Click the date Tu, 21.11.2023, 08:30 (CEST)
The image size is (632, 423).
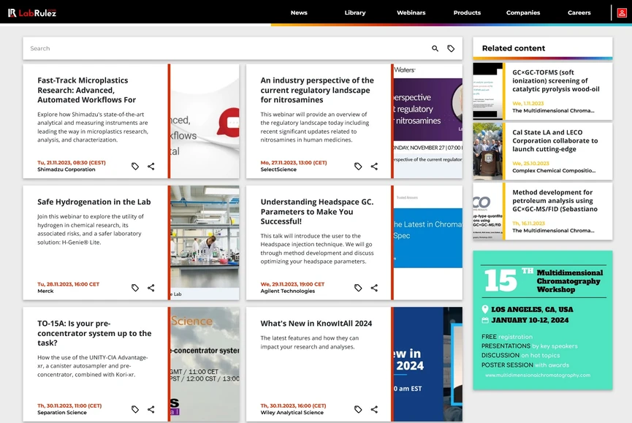(x=72, y=163)
